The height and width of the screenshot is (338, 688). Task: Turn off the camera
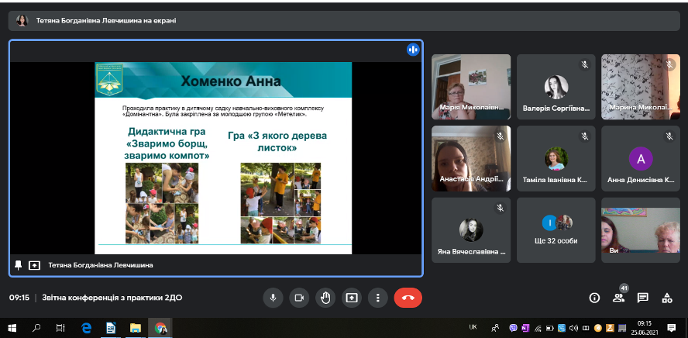pyautogui.click(x=298, y=297)
